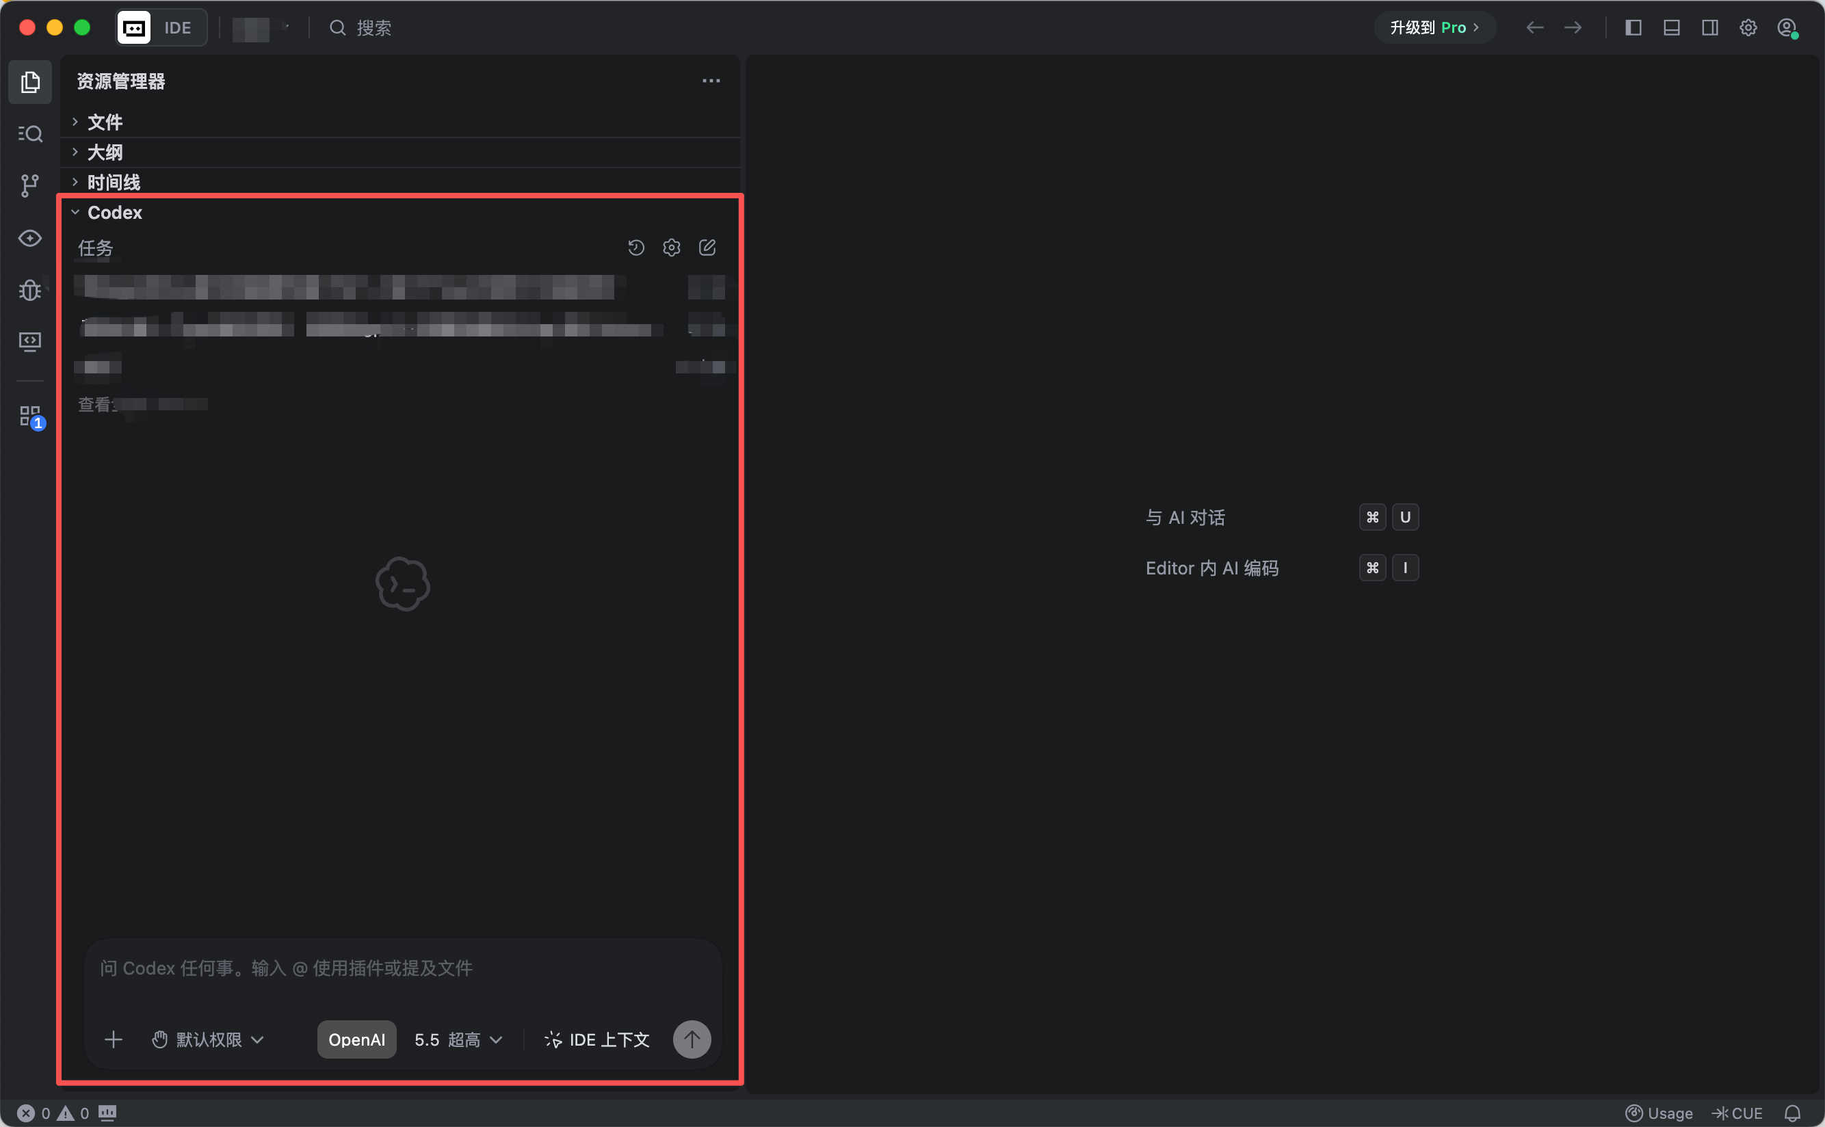Screen dimensions: 1825x1127
Task: Open the search panel icon in sidebar
Action: [x=30, y=133]
